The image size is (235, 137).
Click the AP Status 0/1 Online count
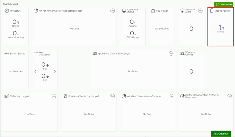(x=16, y=22)
